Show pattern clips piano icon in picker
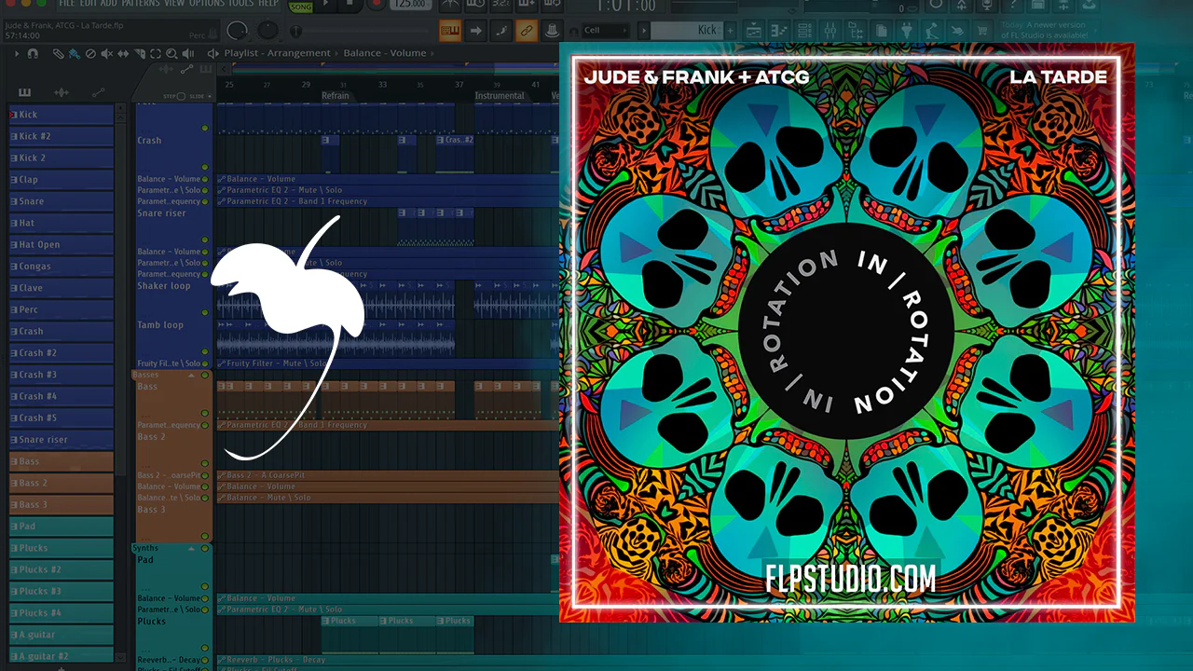The width and height of the screenshot is (1193, 671). click(24, 91)
